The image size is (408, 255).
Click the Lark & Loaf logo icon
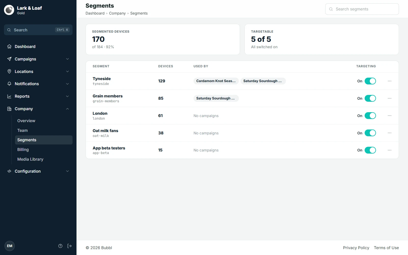coord(9,10)
